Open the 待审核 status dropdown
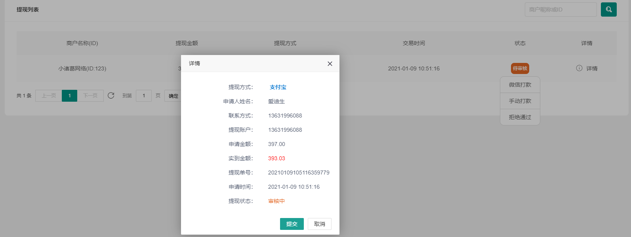This screenshot has height=237, width=631. [x=520, y=68]
